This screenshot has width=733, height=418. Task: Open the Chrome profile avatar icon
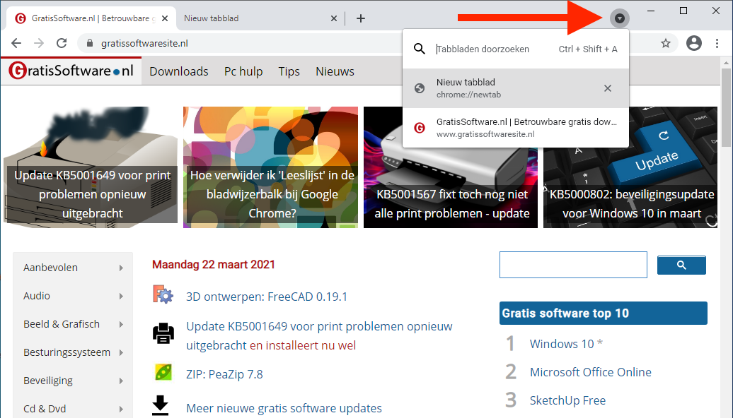[x=693, y=44]
